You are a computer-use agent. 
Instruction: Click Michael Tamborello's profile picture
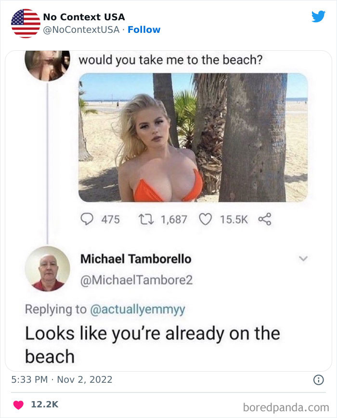pos(47,269)
